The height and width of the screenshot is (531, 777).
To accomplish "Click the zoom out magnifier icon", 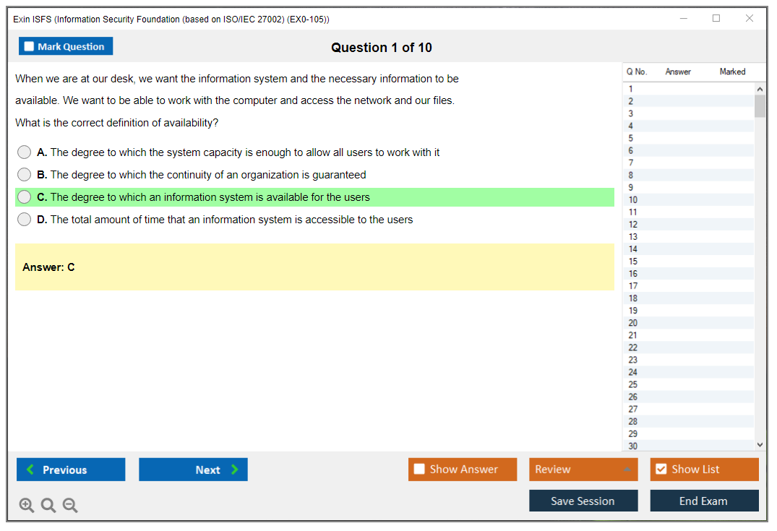I will coord(70,506).
